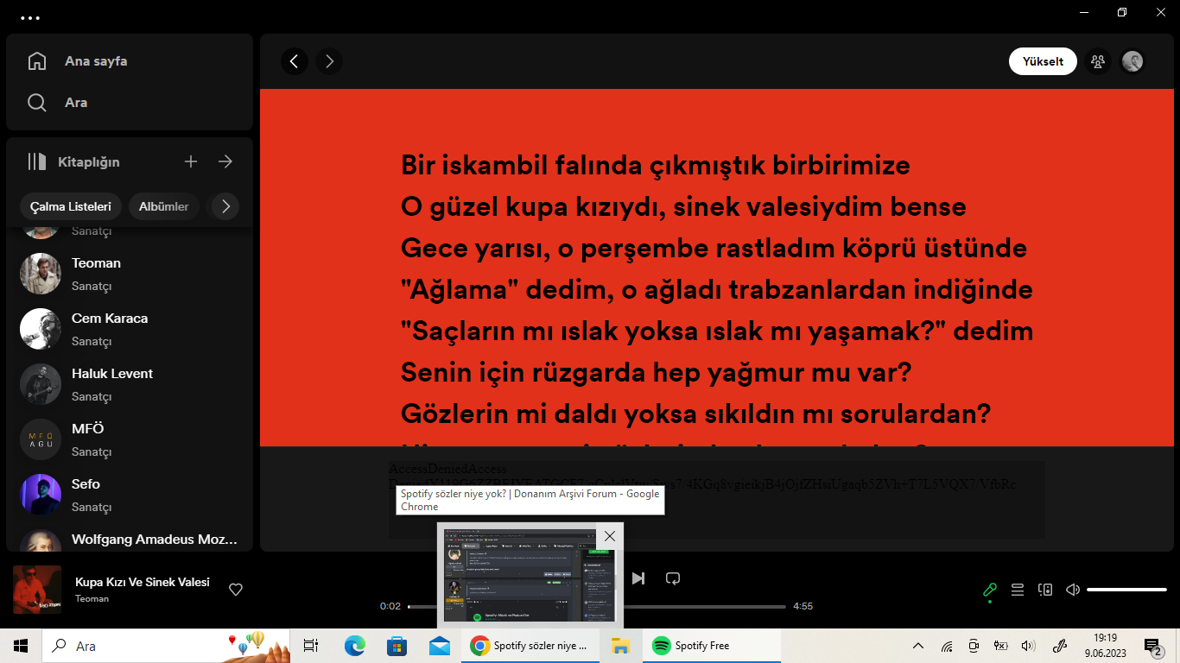Open song title Kupa Kızı Ve Sinek Valesi
Viewport: 1180px width, 663px height.
[143, 582]
